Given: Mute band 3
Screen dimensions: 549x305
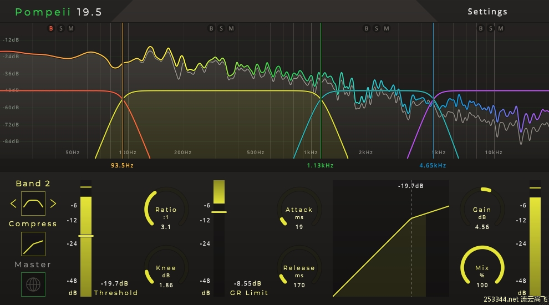Looking at the screenshot, I should (x=387, y=28).
